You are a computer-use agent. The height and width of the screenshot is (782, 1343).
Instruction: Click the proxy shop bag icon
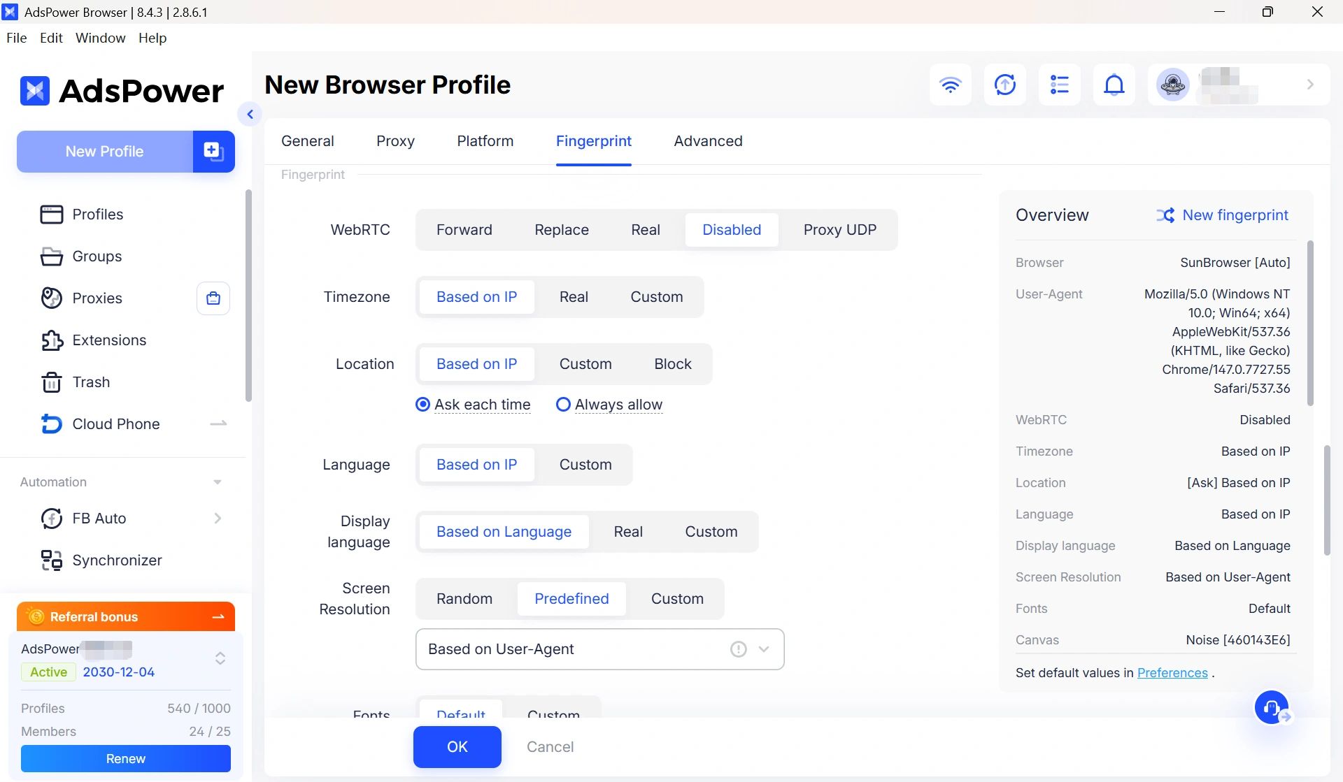click(x=213, y=298)
